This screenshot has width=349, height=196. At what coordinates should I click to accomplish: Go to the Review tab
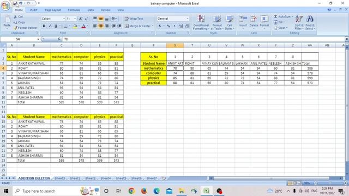pos(105,10)
